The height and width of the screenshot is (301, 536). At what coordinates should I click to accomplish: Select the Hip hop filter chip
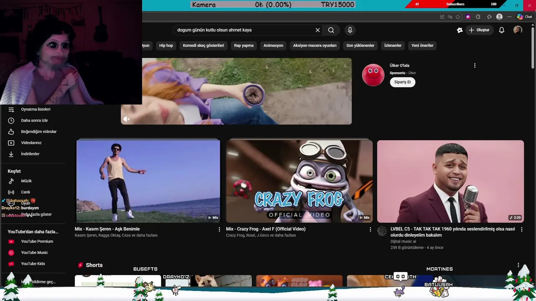click(x=166, y=46)
